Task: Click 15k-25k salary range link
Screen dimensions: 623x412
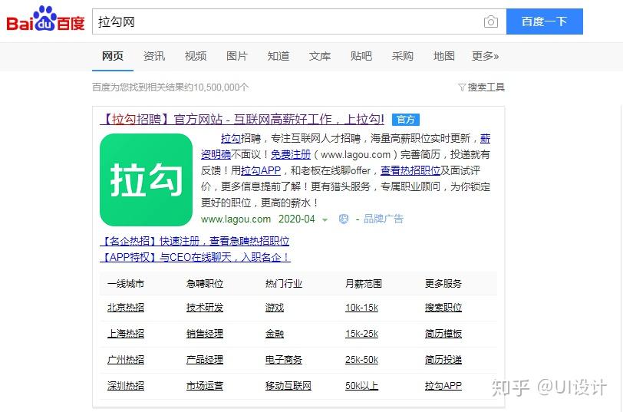Action: 361,334
